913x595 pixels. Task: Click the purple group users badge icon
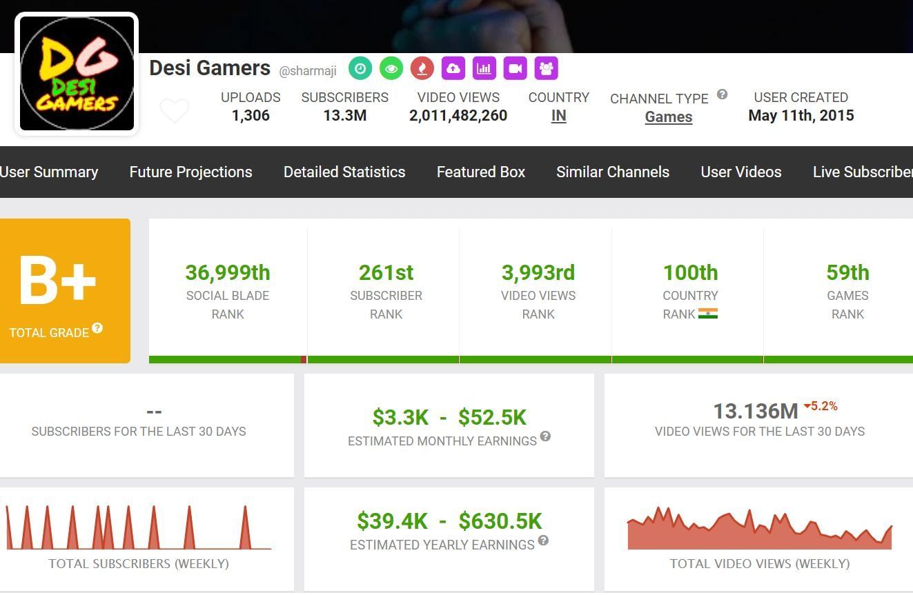[546, 68]
